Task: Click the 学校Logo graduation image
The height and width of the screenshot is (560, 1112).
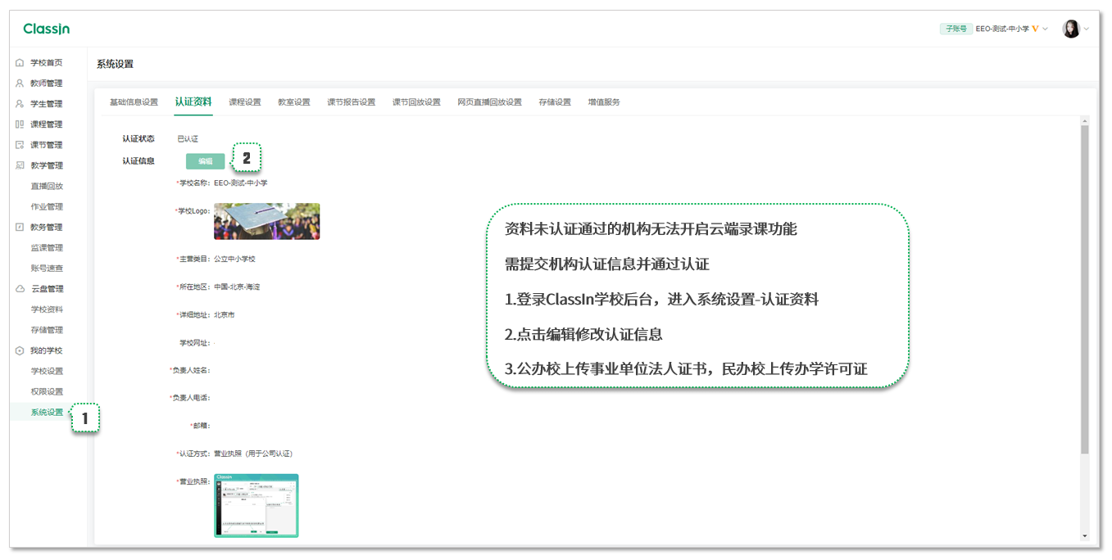Action: [x=267, y=221]
